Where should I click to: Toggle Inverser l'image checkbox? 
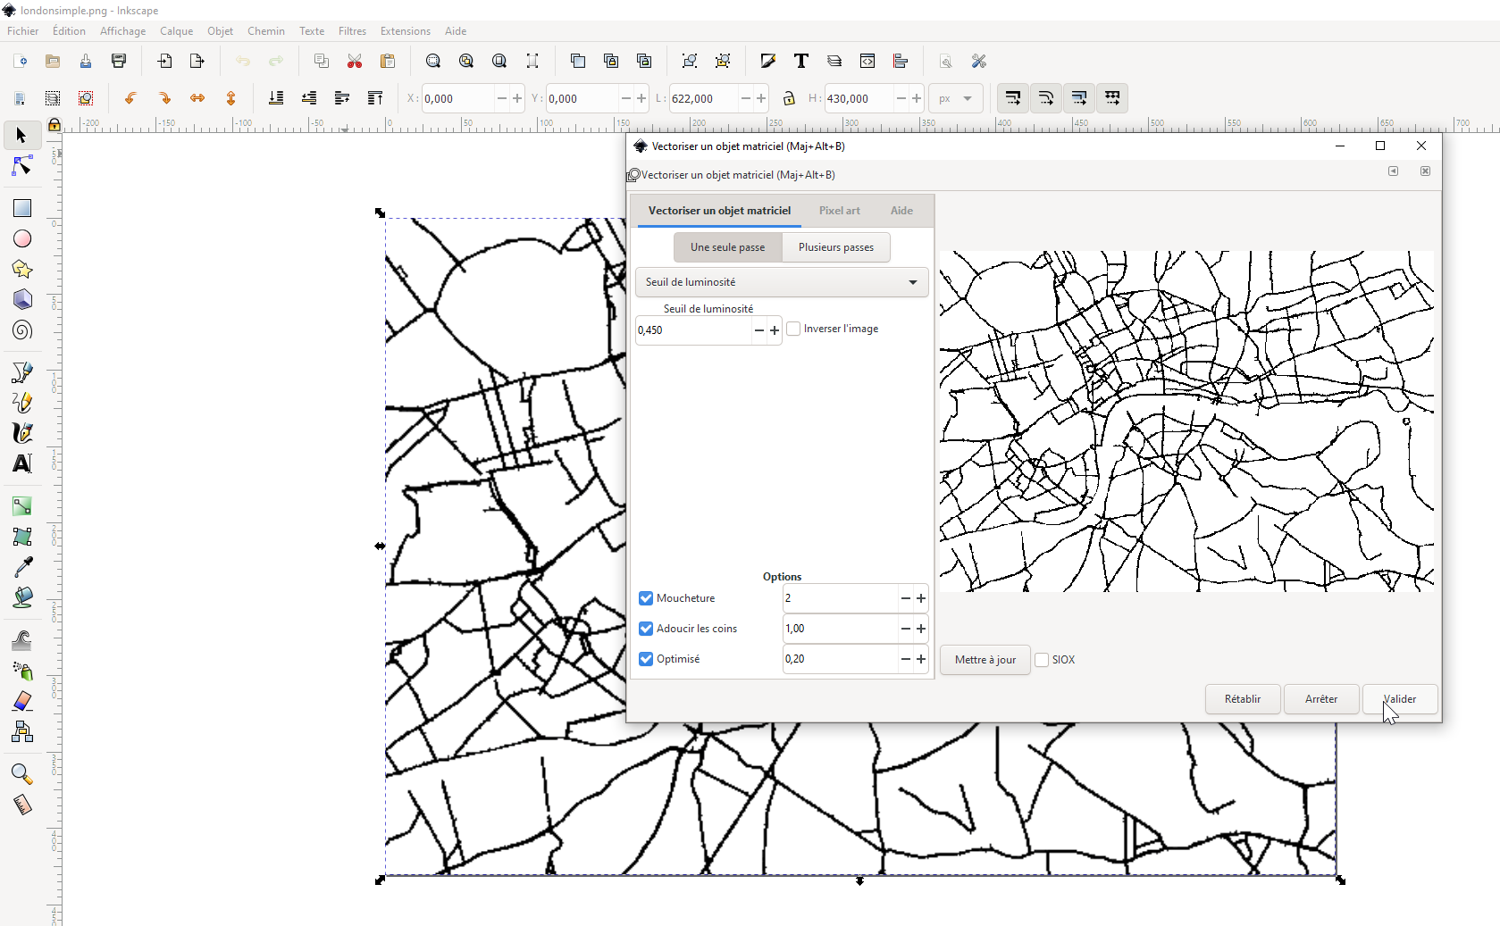[793, 329]
